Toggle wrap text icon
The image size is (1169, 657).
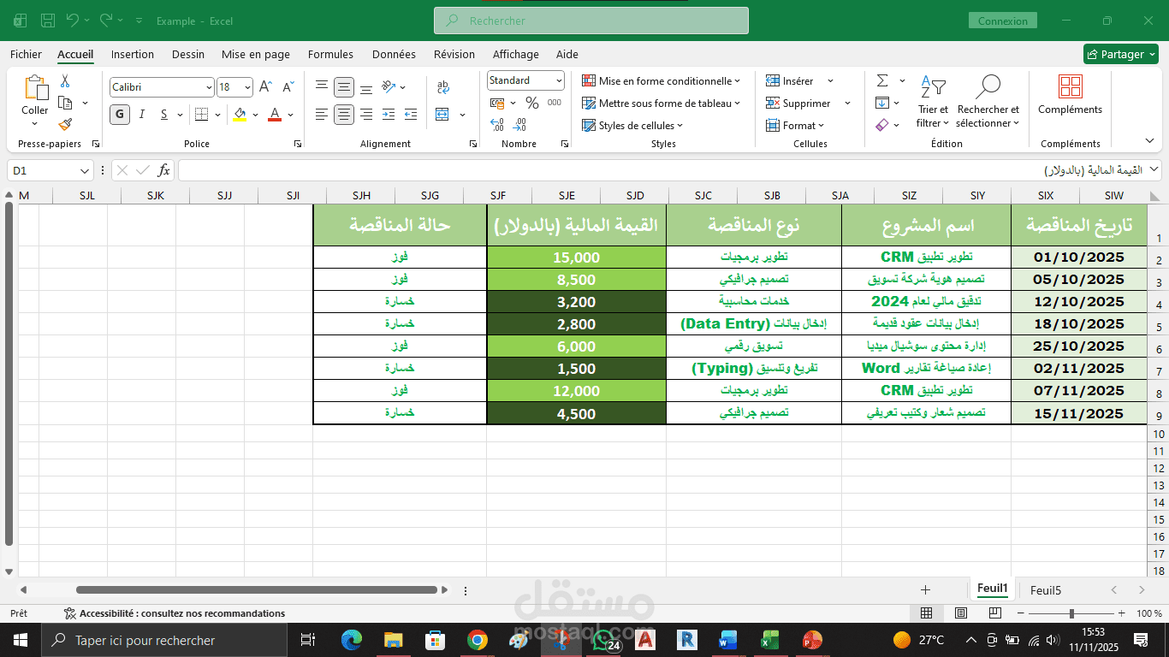[x=442, y=86]
